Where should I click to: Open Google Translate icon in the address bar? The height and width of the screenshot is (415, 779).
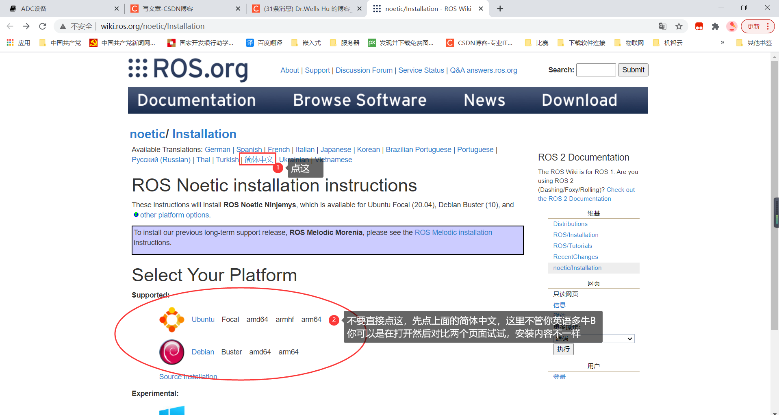662,26
